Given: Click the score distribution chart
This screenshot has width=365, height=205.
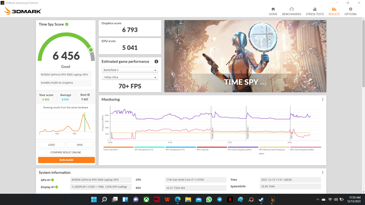Looking at the screenshot, I should (x=66, y=123).
